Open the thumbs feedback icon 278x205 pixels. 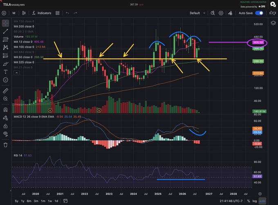pyautogui.click(x=273, y=13)
